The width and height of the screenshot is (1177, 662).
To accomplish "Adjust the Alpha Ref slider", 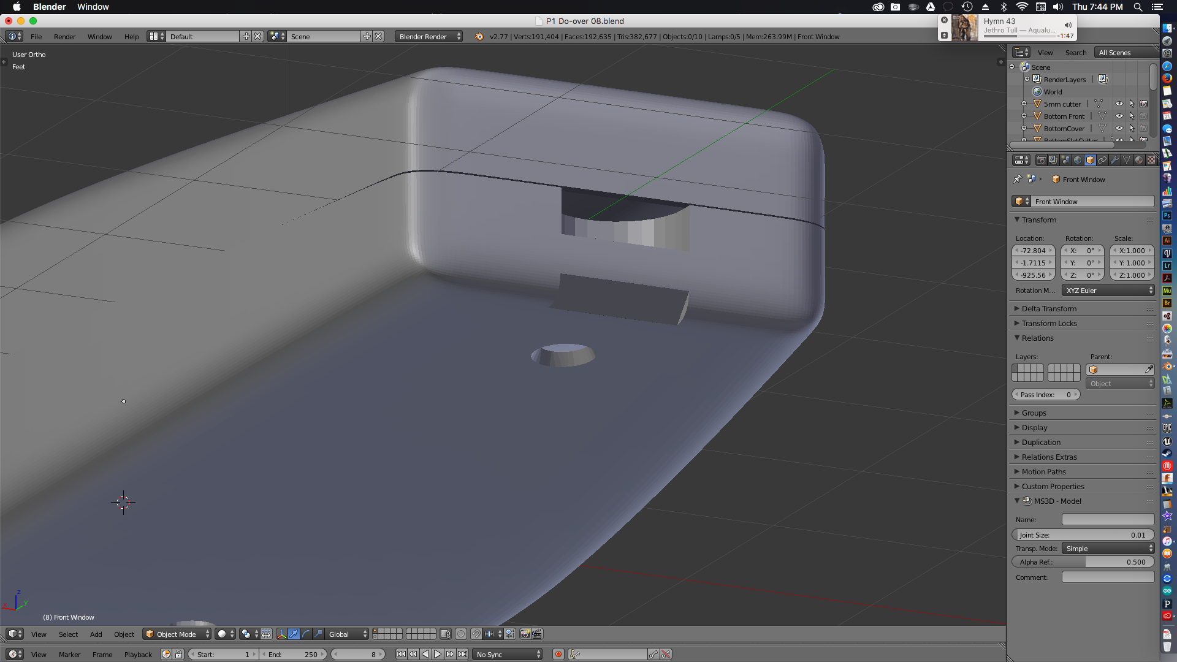I will (x=1083, y=562).
